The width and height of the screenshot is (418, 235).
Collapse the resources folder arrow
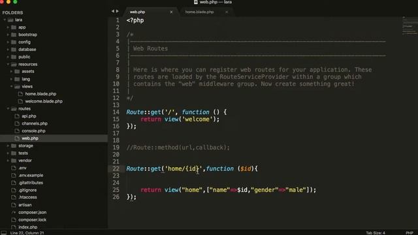(x=8, y=64)
